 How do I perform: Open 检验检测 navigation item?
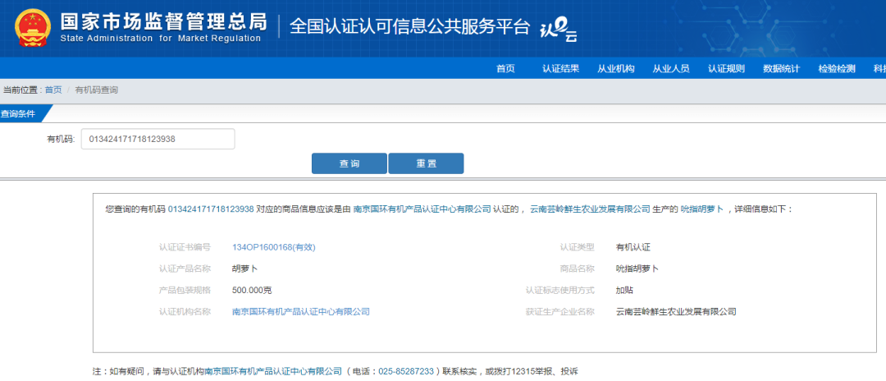(836, 69)
